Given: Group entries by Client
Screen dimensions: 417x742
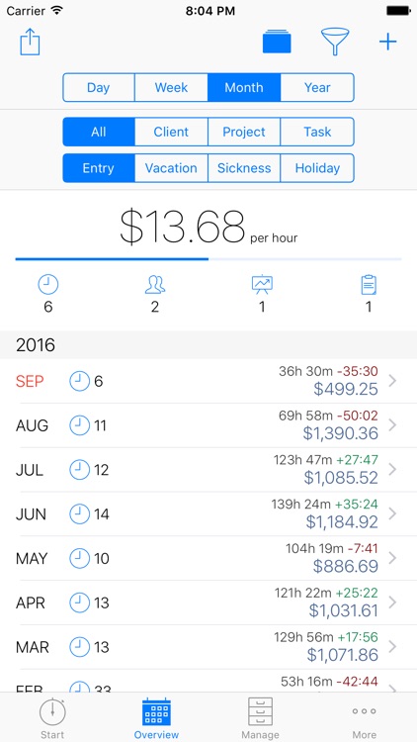Looking at the screenshot, I should tap(171, 132).
